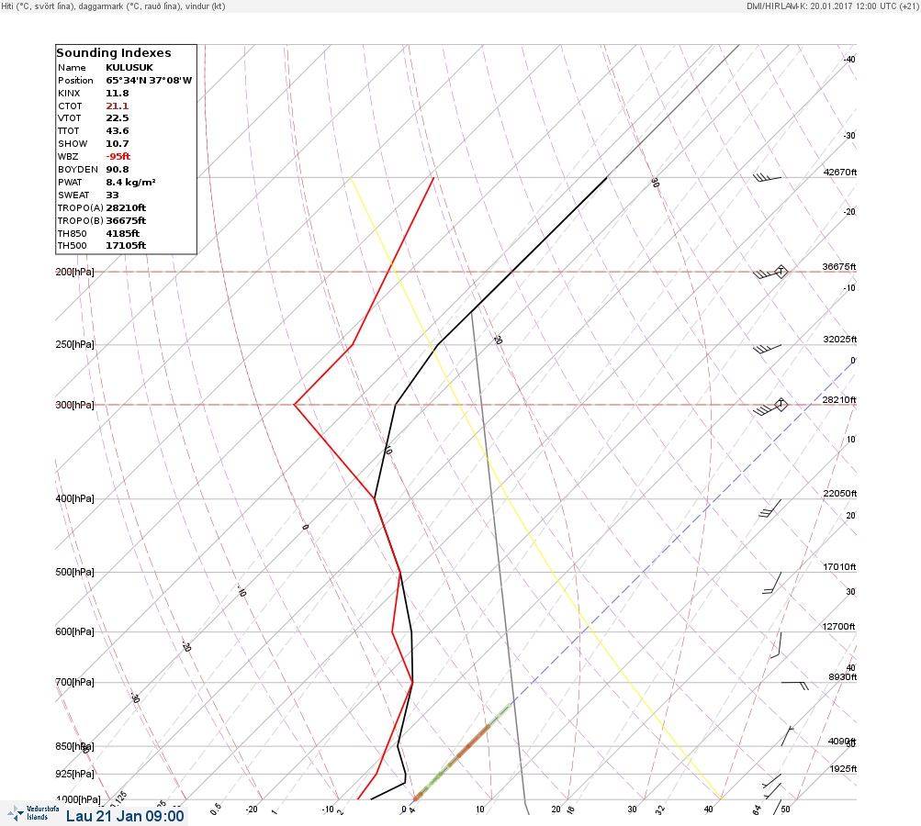The image size is (921, 826).
Task: Select the wind barb at the 250 hPa level
Action: point(767,349)
